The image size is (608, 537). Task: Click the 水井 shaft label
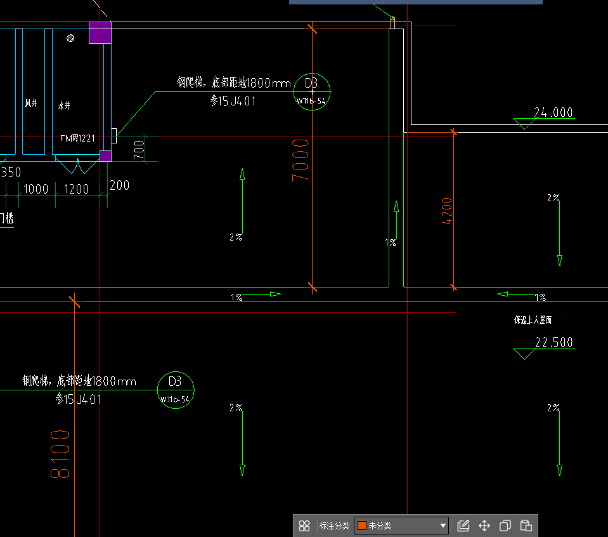[x=64, y=105]
